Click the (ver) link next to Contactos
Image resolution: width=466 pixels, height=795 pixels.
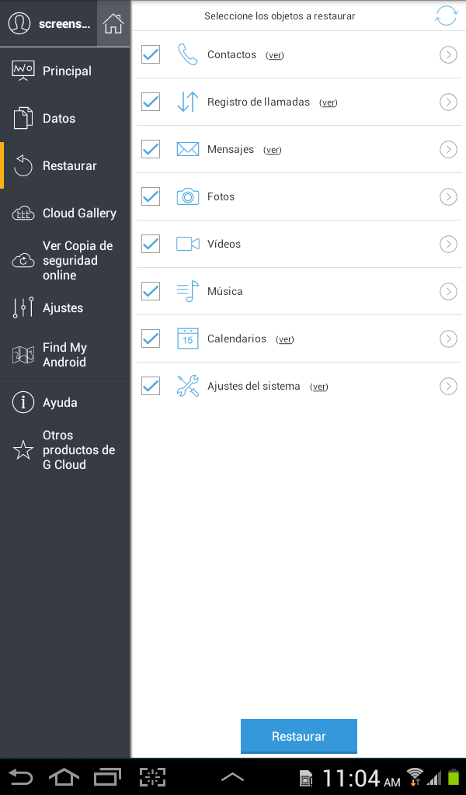pyautogui.click(x=275, y=55)
